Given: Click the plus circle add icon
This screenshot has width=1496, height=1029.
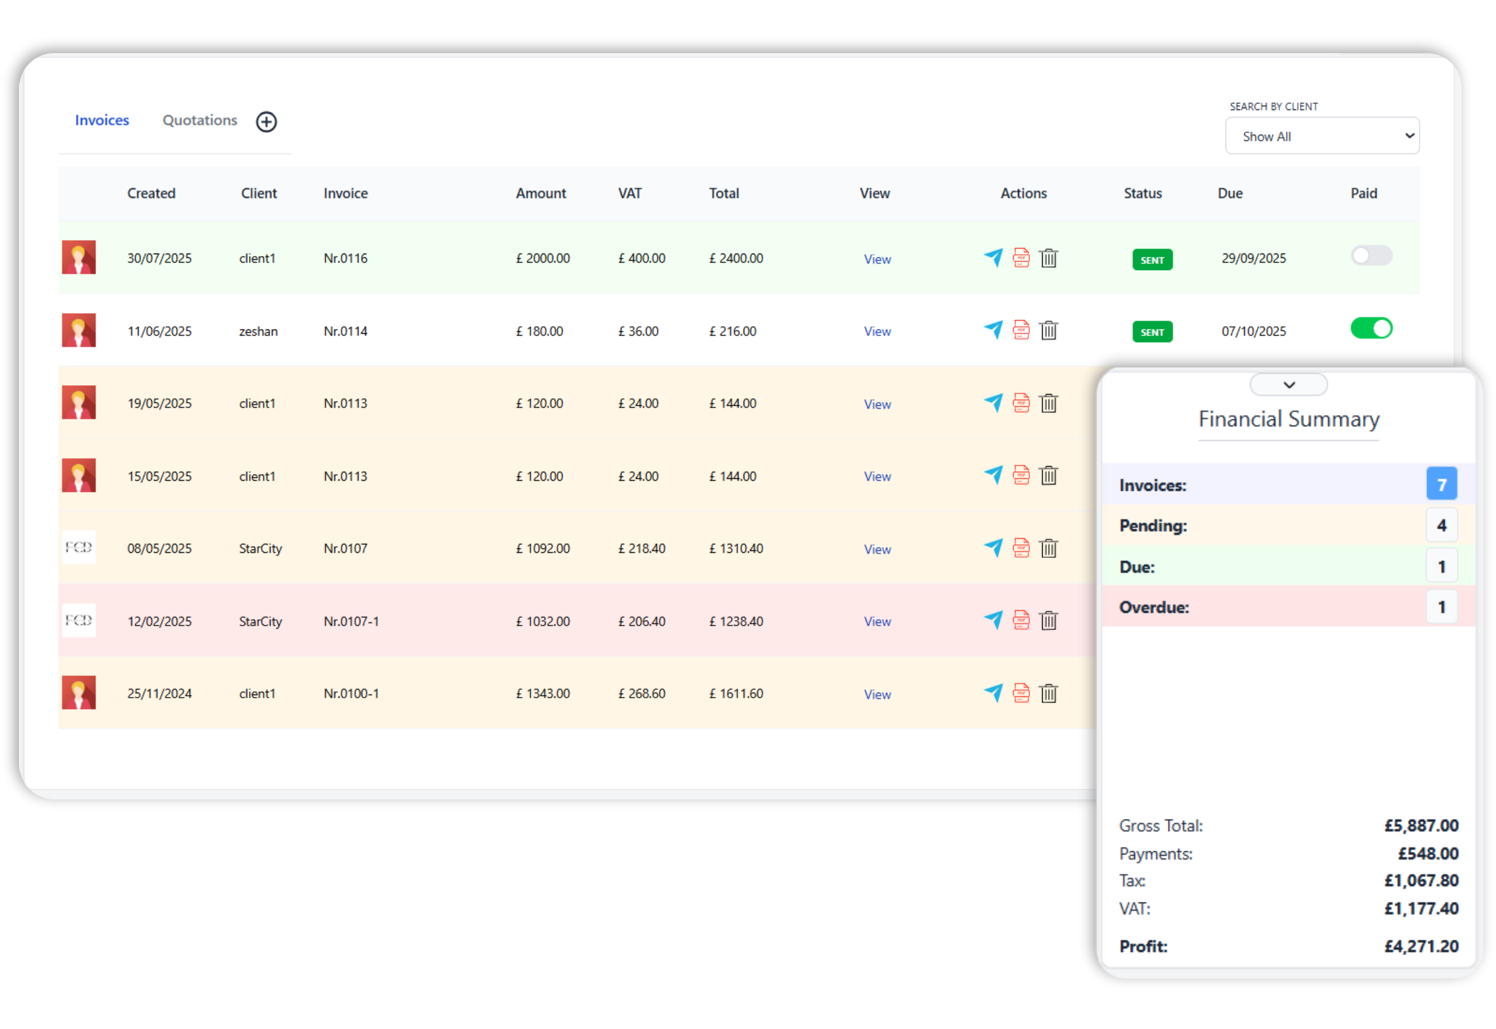Looking at the screenshot, I should (x=266, y=122).
